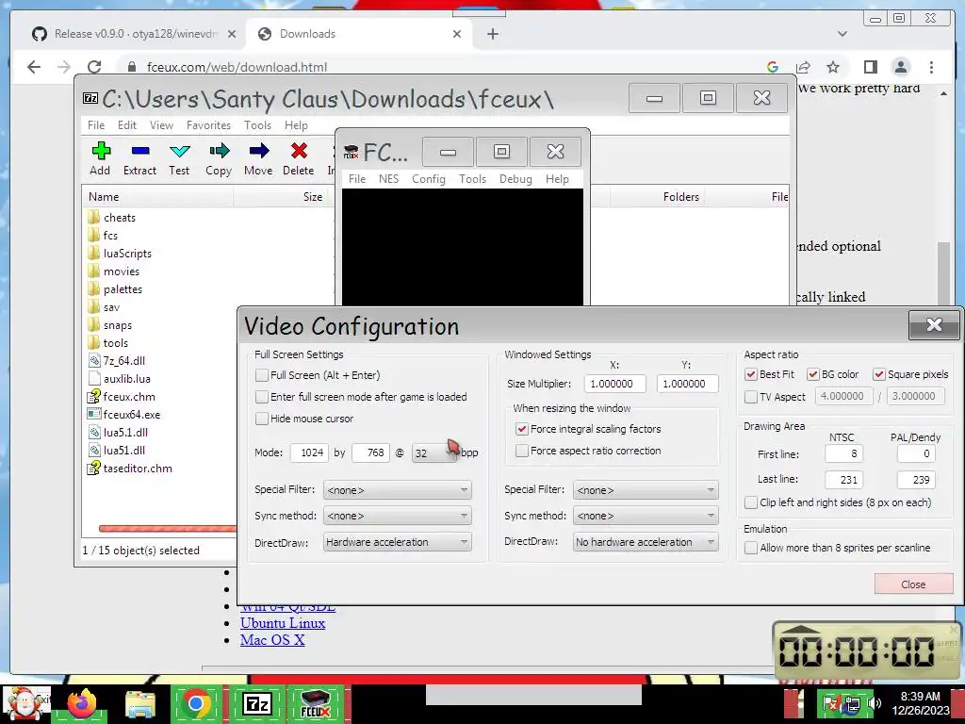The width and height of the screenshot is (965, 724).
Task: Select the fceux.chm help file icon
Action: [x=93, y=397]
